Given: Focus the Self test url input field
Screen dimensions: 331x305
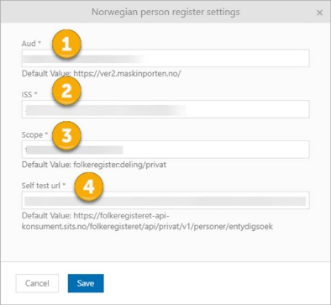Looking at the screenshot, I should 165,200.
